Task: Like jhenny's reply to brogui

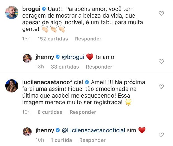Action: (x=161, y=61)
